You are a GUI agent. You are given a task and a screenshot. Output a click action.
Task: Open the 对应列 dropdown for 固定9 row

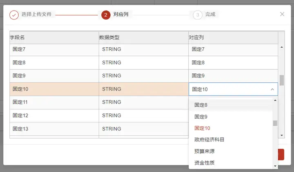click(x=233, y=76)
